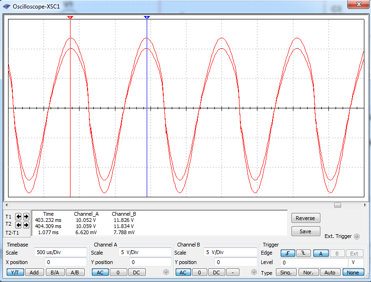Image resolution: width=371 pixels, height=282 pixels.
Task: Enable Y/T timebase display mode
Action: 15,272
